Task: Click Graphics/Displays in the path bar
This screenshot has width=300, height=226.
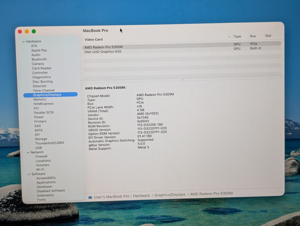Action: point(170,195)
